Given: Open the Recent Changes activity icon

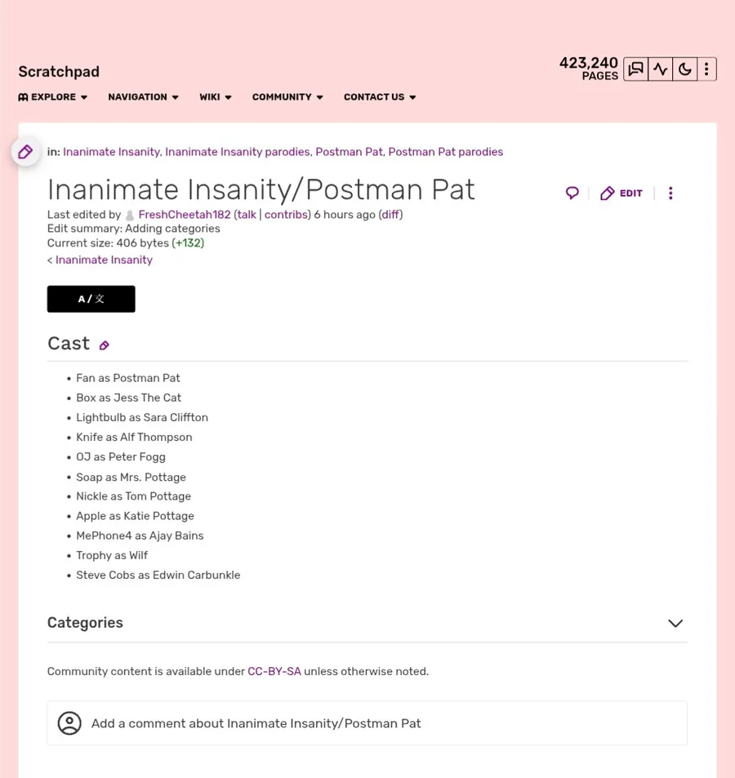Looking at the screenshot, I should pyautogui.click(x=660, y=69).
